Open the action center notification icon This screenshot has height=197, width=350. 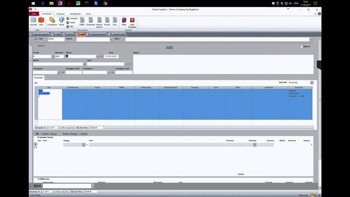(316, 3)
